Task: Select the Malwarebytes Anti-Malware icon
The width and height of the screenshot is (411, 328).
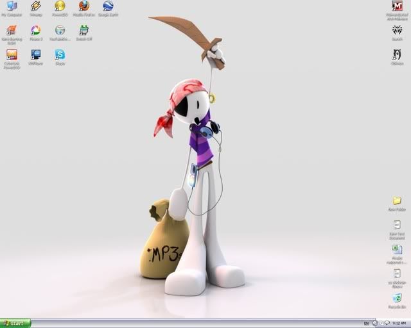Action: point(397,7)
